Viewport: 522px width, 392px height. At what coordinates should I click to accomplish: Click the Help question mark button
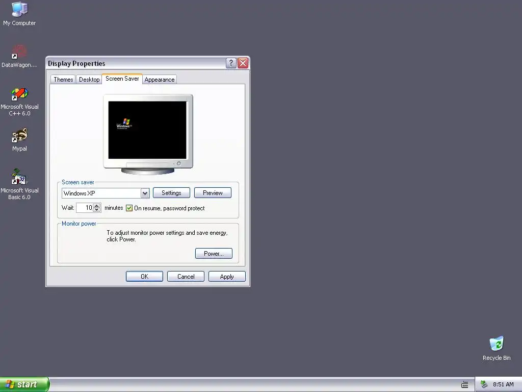tap(231, 63)
